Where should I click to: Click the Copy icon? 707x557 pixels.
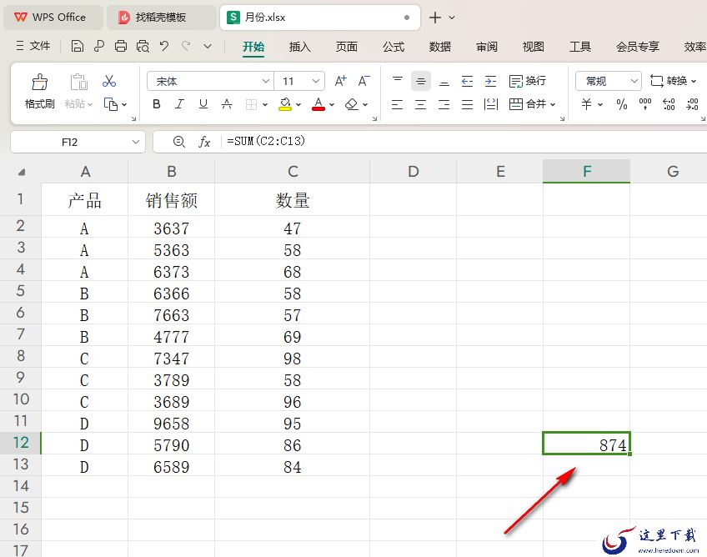click(x=111, y=104)
